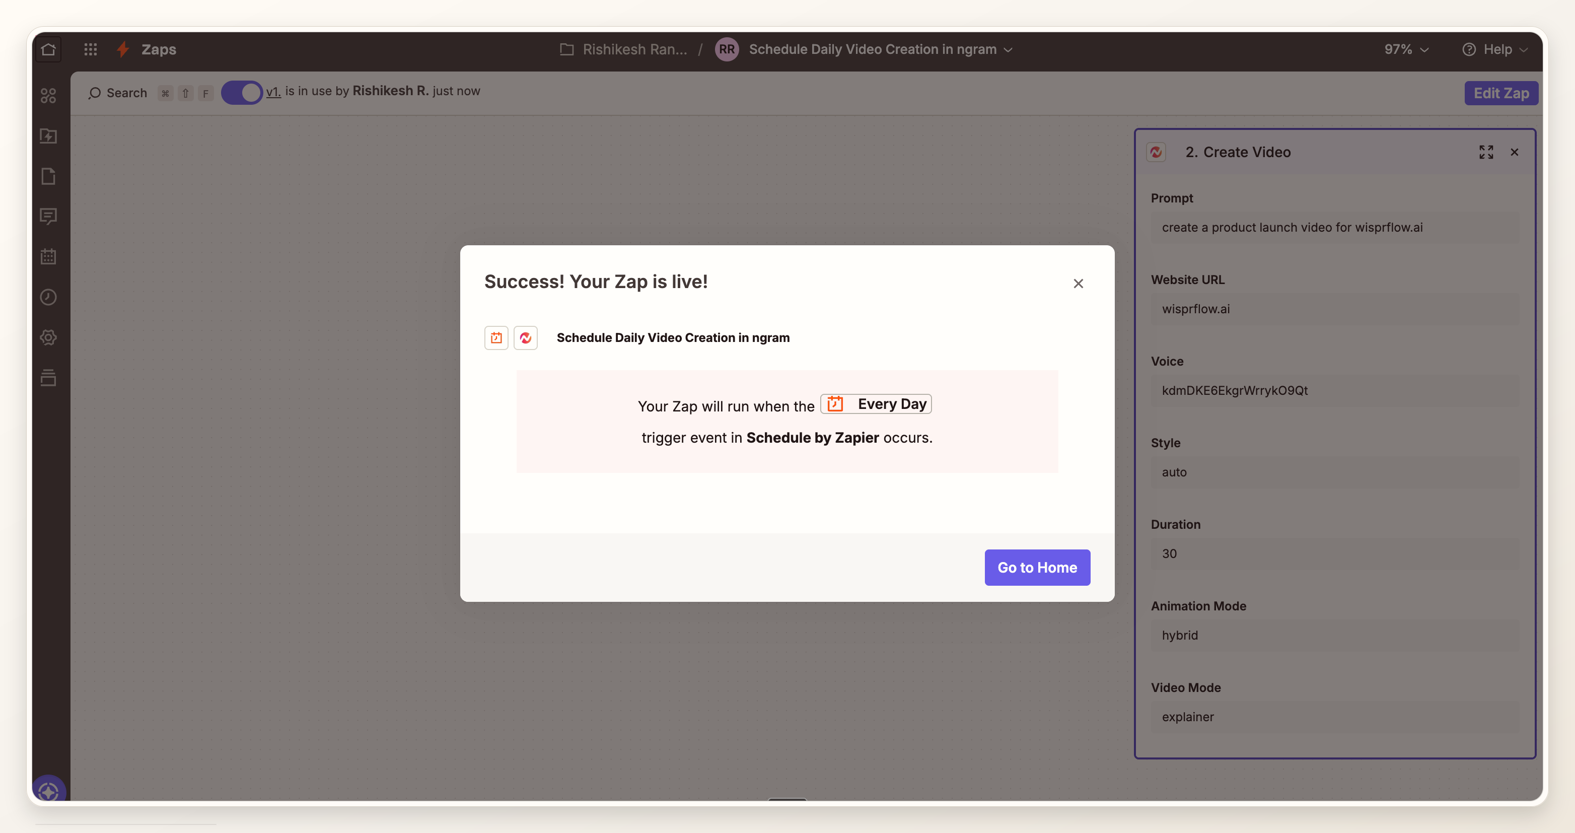Open the Assets icon in left sidebar

tap(48, 95)
